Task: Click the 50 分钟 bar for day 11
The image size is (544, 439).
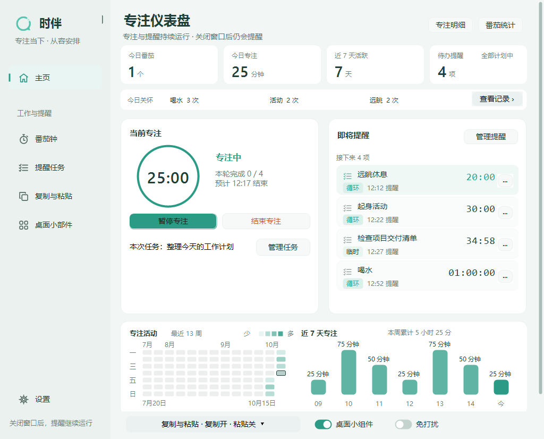Action: (379, 379)
